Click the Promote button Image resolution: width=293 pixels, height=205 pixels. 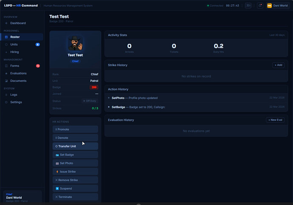point(75,129)
